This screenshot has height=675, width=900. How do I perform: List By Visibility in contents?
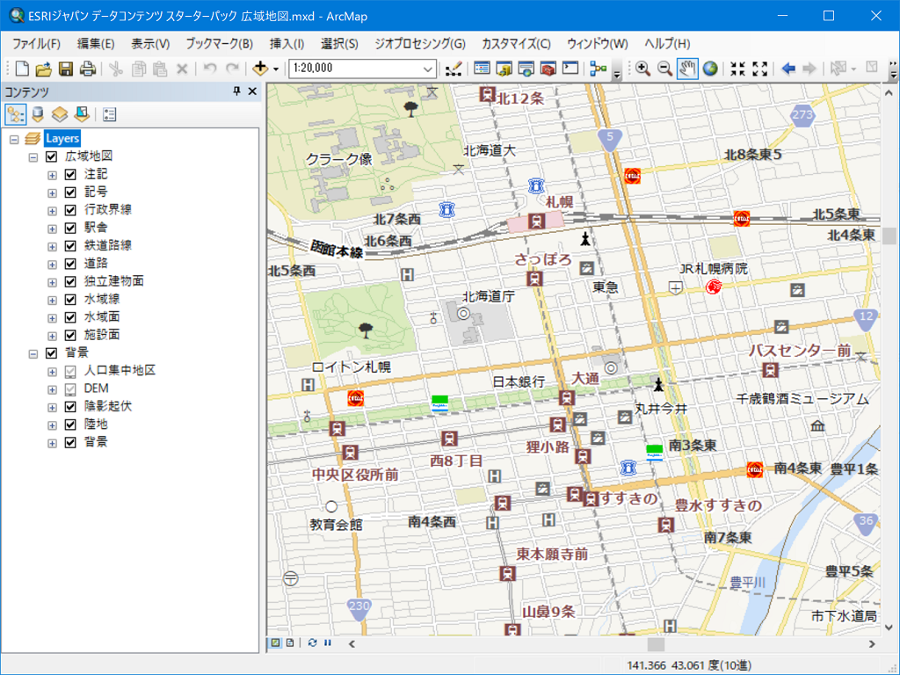60,115
